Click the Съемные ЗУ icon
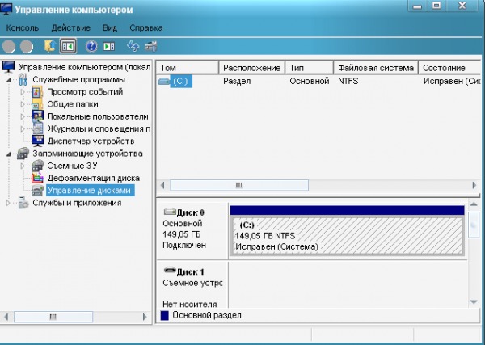 tap(37, 166)
